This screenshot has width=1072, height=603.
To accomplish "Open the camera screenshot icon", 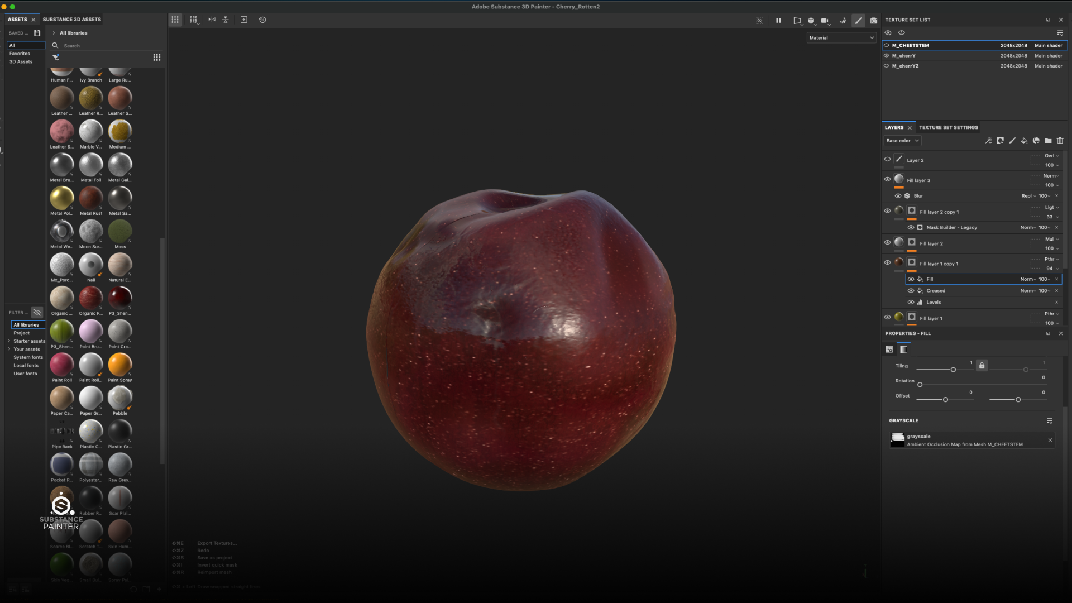I will [x=874, y=21].
